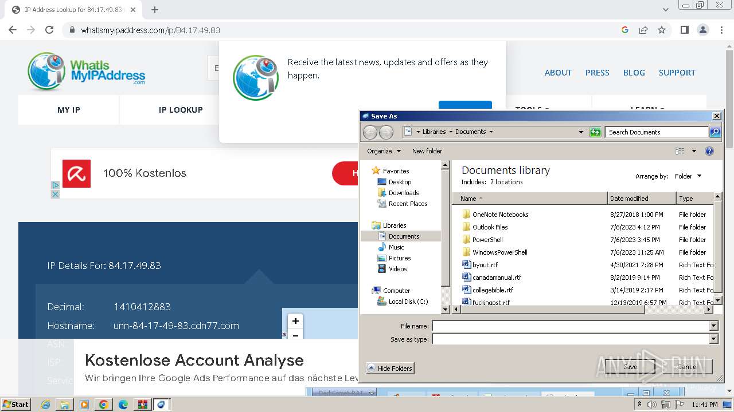734x412 pixels.
Task: Open the File name dropdown arrow
Action: click(714, 326)
